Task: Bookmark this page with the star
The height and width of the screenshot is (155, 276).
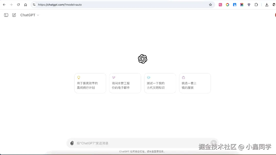Action: (210, 5)
